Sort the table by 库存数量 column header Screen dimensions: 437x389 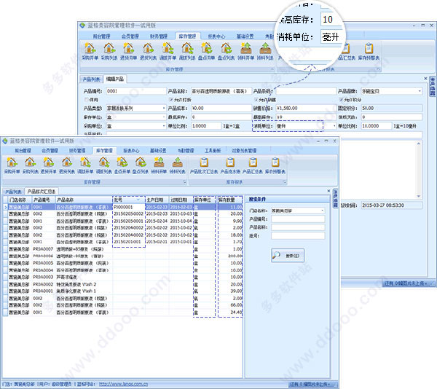[229, 200]
